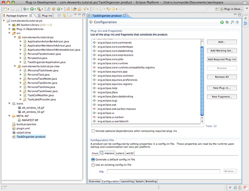The height and width of the screenshot is (191, 249).
Task: Click the Last Edit Location arrow icon
Action: 109,9
